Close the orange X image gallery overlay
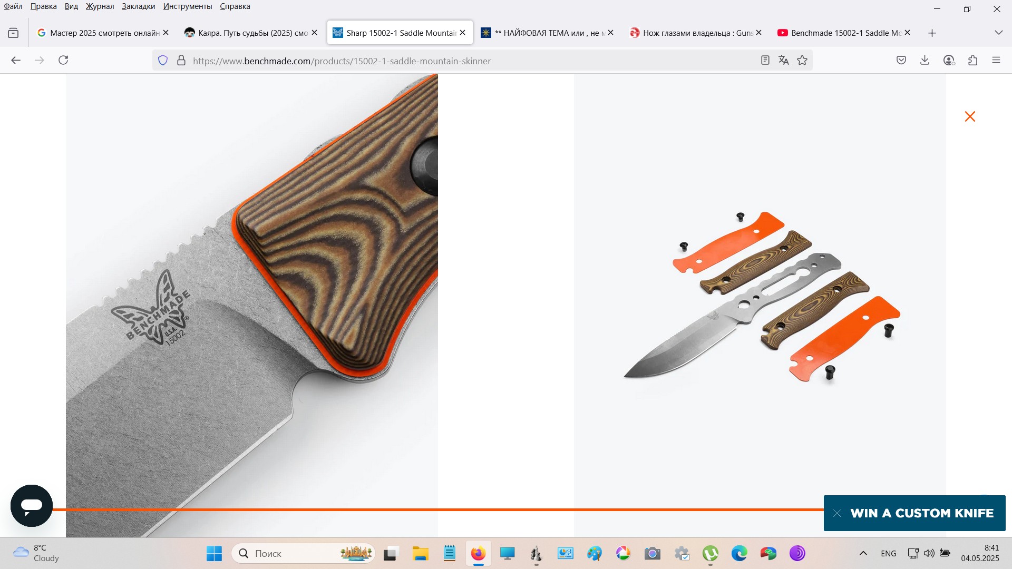 coord(970,116)
